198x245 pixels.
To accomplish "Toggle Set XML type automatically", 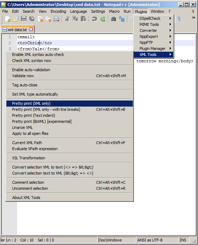I will pos(69,94).
